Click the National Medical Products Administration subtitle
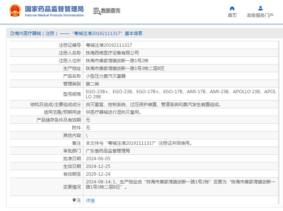The height and width of the screenshot is (211, 283). click(54, 15)
